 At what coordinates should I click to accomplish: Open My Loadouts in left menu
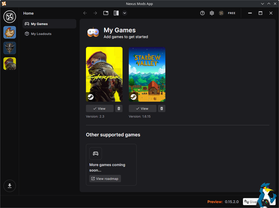[x=49, y=34]
